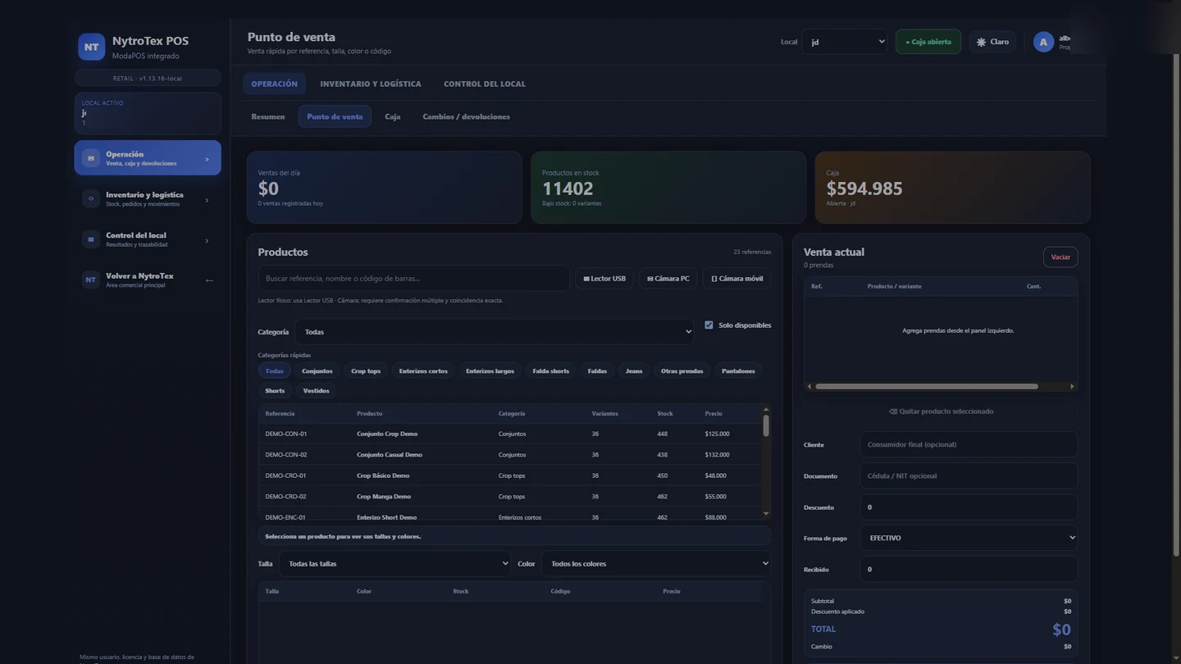Select the Crop Manga Demo product row
1181x664 pixels.
point(509,497)
